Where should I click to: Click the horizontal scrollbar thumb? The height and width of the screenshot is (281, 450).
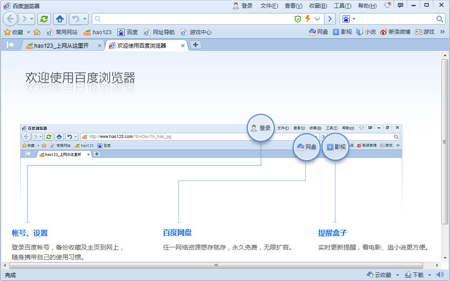(x=216, y=265)
